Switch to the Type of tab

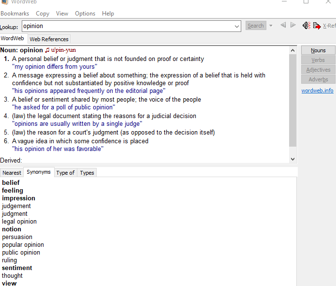[65, 173]
